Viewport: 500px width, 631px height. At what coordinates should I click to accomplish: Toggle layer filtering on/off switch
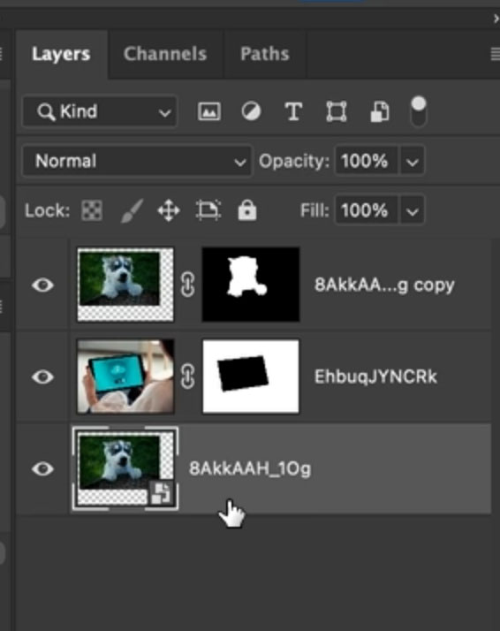(419, 111)
